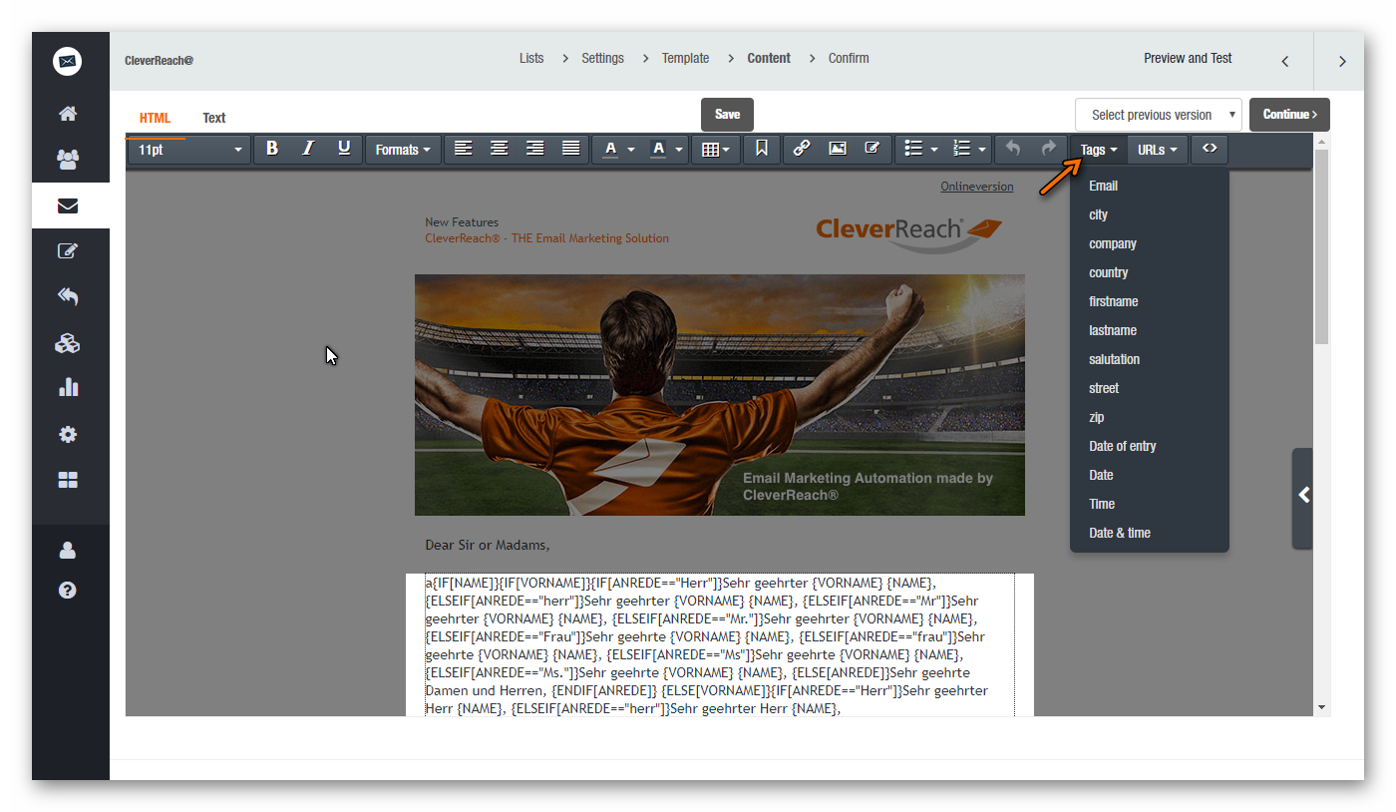Insert an anchor with the bookmark icon

762,149
